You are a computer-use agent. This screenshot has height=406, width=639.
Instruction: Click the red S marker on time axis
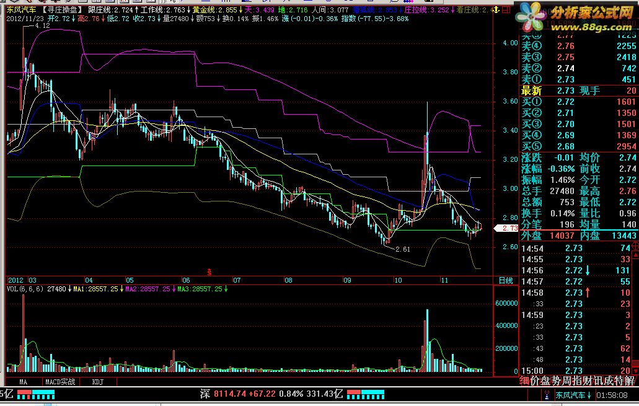(x=209, y=271)
